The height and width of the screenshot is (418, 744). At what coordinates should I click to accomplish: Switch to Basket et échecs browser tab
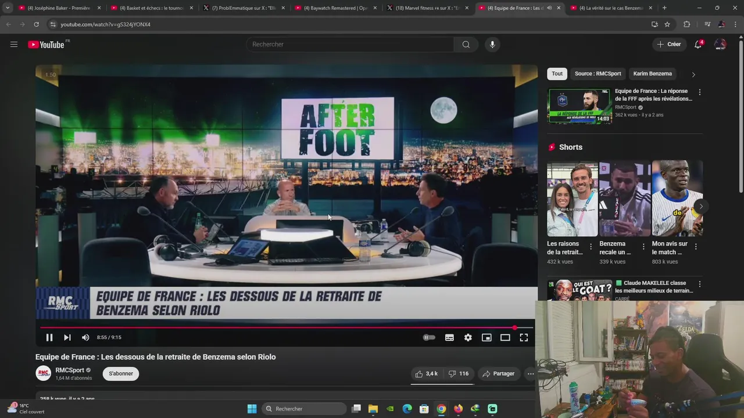152,8
